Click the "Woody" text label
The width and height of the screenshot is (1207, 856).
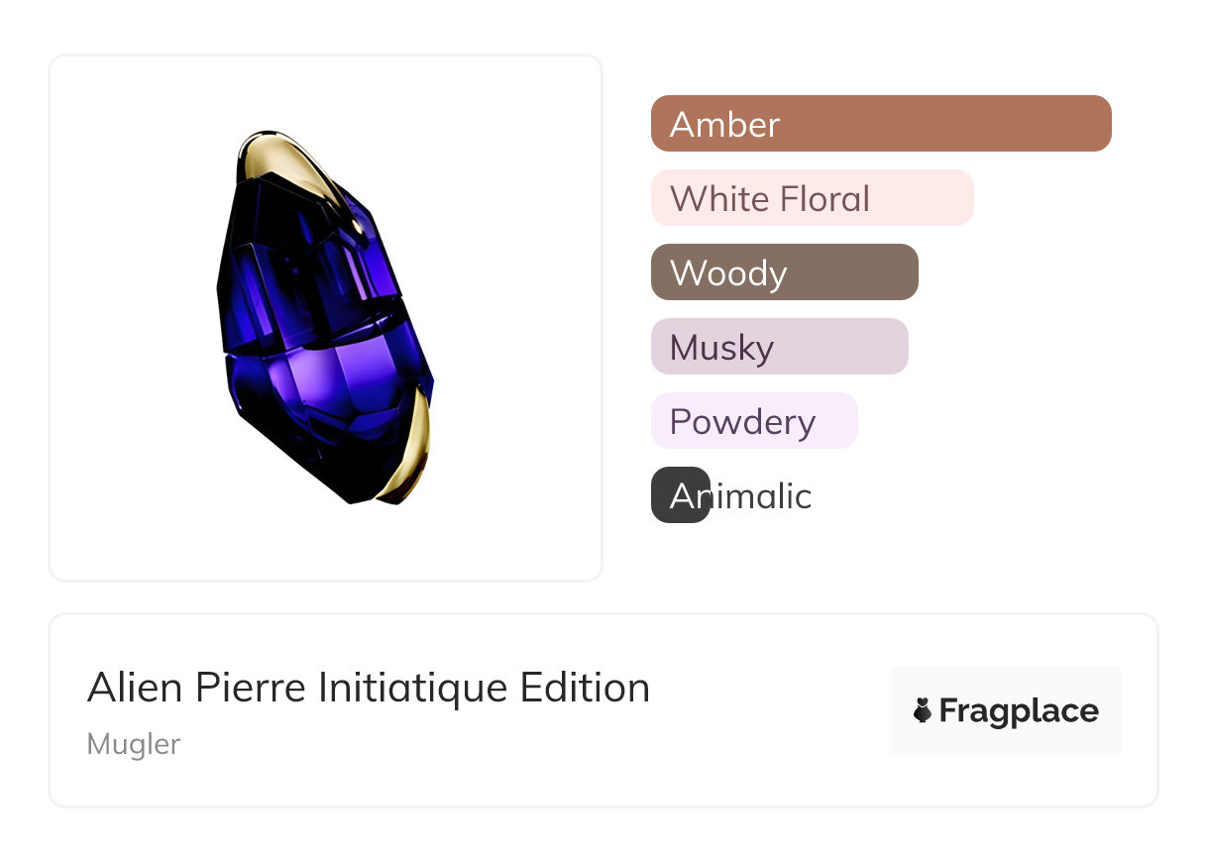[728, 273]
